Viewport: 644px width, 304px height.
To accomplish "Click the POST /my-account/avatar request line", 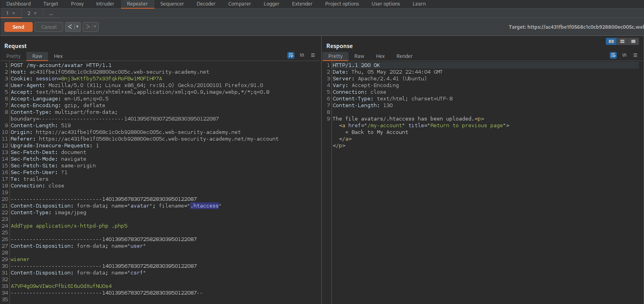I will pyautogui.click(x=61, y=65).
